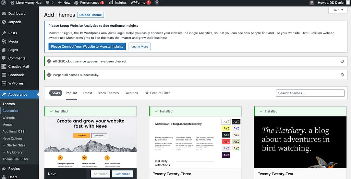Image resolution: width=351 pixels, height=179 pixels.
Task: Switch to the Latest themes tab
Action: 87,93
